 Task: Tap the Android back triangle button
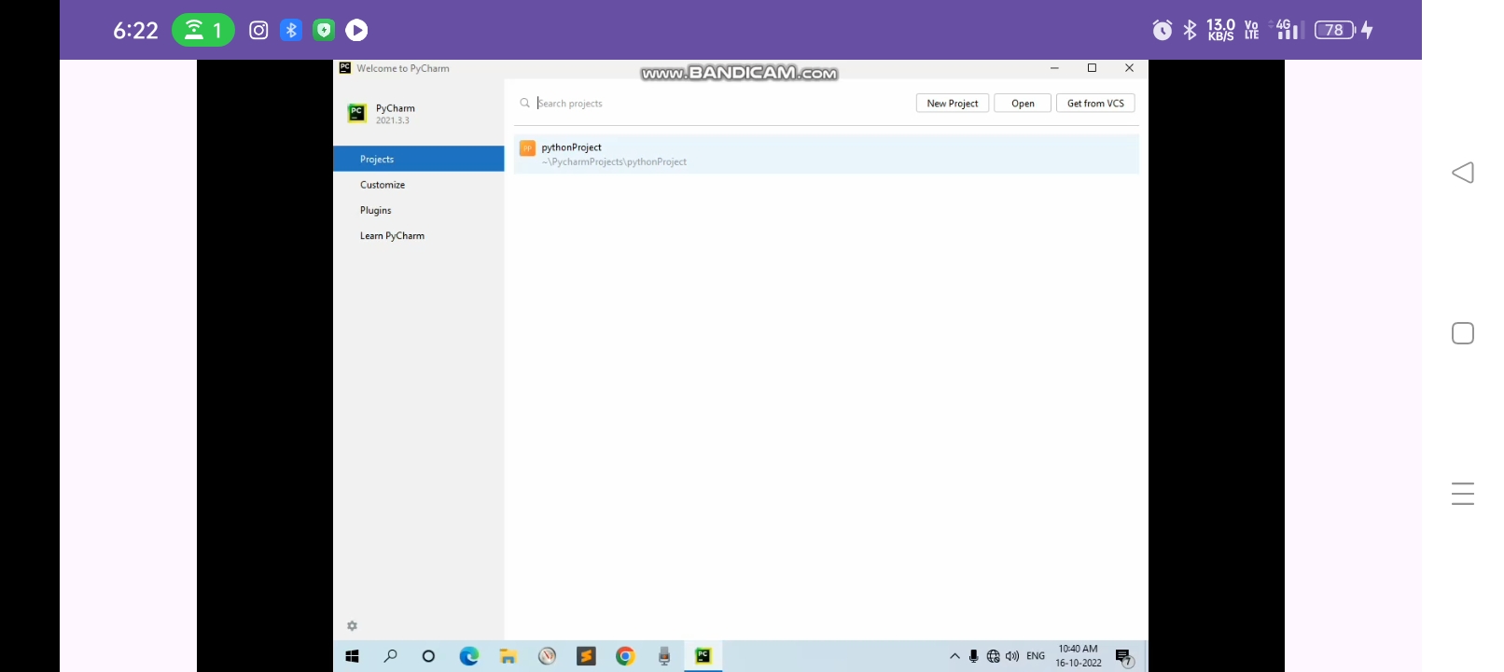(1463, 173)
